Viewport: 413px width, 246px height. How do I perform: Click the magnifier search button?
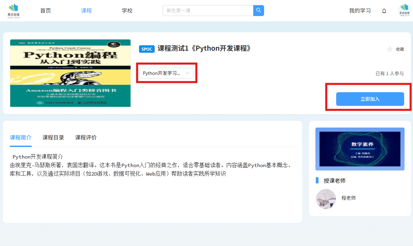(259, 11)
